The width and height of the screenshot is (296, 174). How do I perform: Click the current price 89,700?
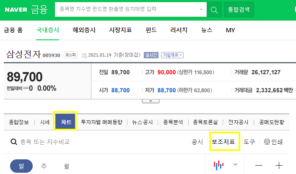click(x=25, y=77)
